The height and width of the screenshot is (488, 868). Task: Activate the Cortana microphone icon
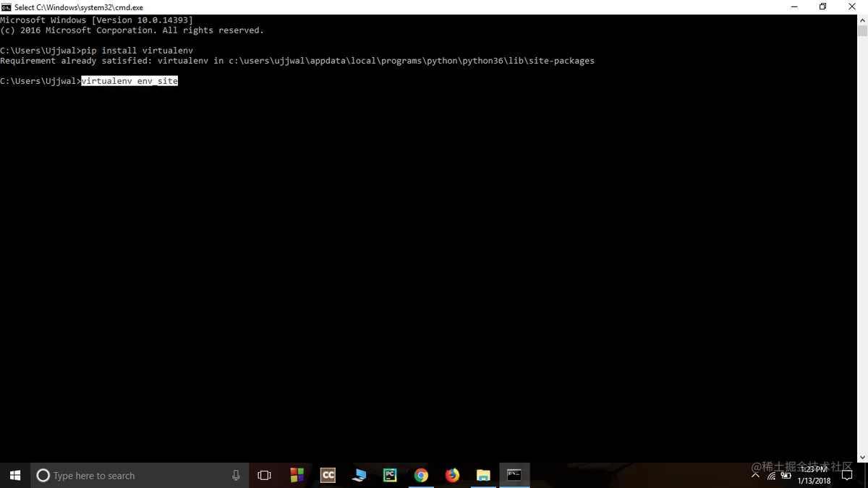[x=236, y=475]
